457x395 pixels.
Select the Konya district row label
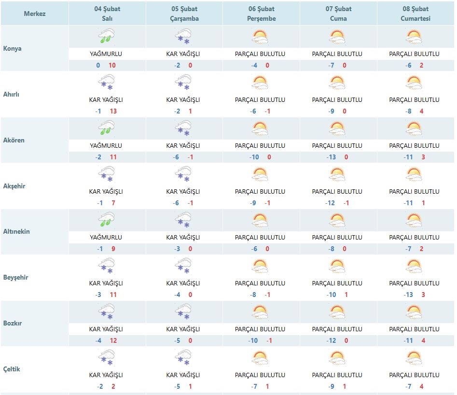pos(13,49)
